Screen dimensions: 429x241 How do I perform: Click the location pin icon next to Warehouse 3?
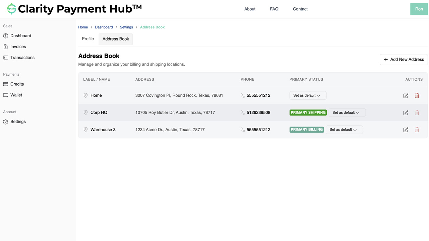pos(86,130)
